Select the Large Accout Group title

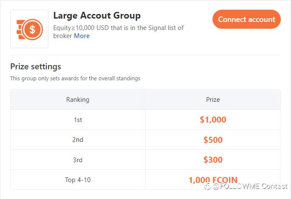click(x=97, y=16)
